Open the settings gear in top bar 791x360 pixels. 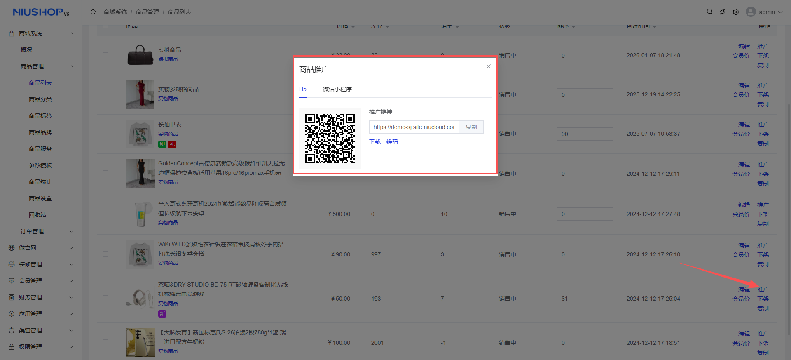736,12
